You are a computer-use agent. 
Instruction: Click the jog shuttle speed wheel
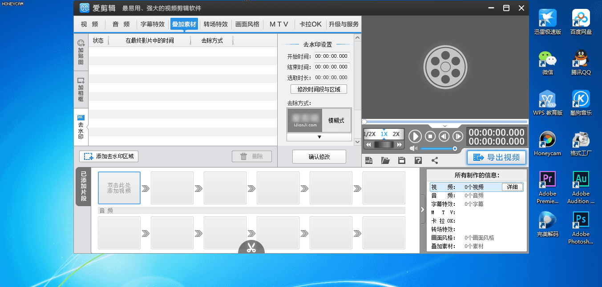(x=384, y=145)
